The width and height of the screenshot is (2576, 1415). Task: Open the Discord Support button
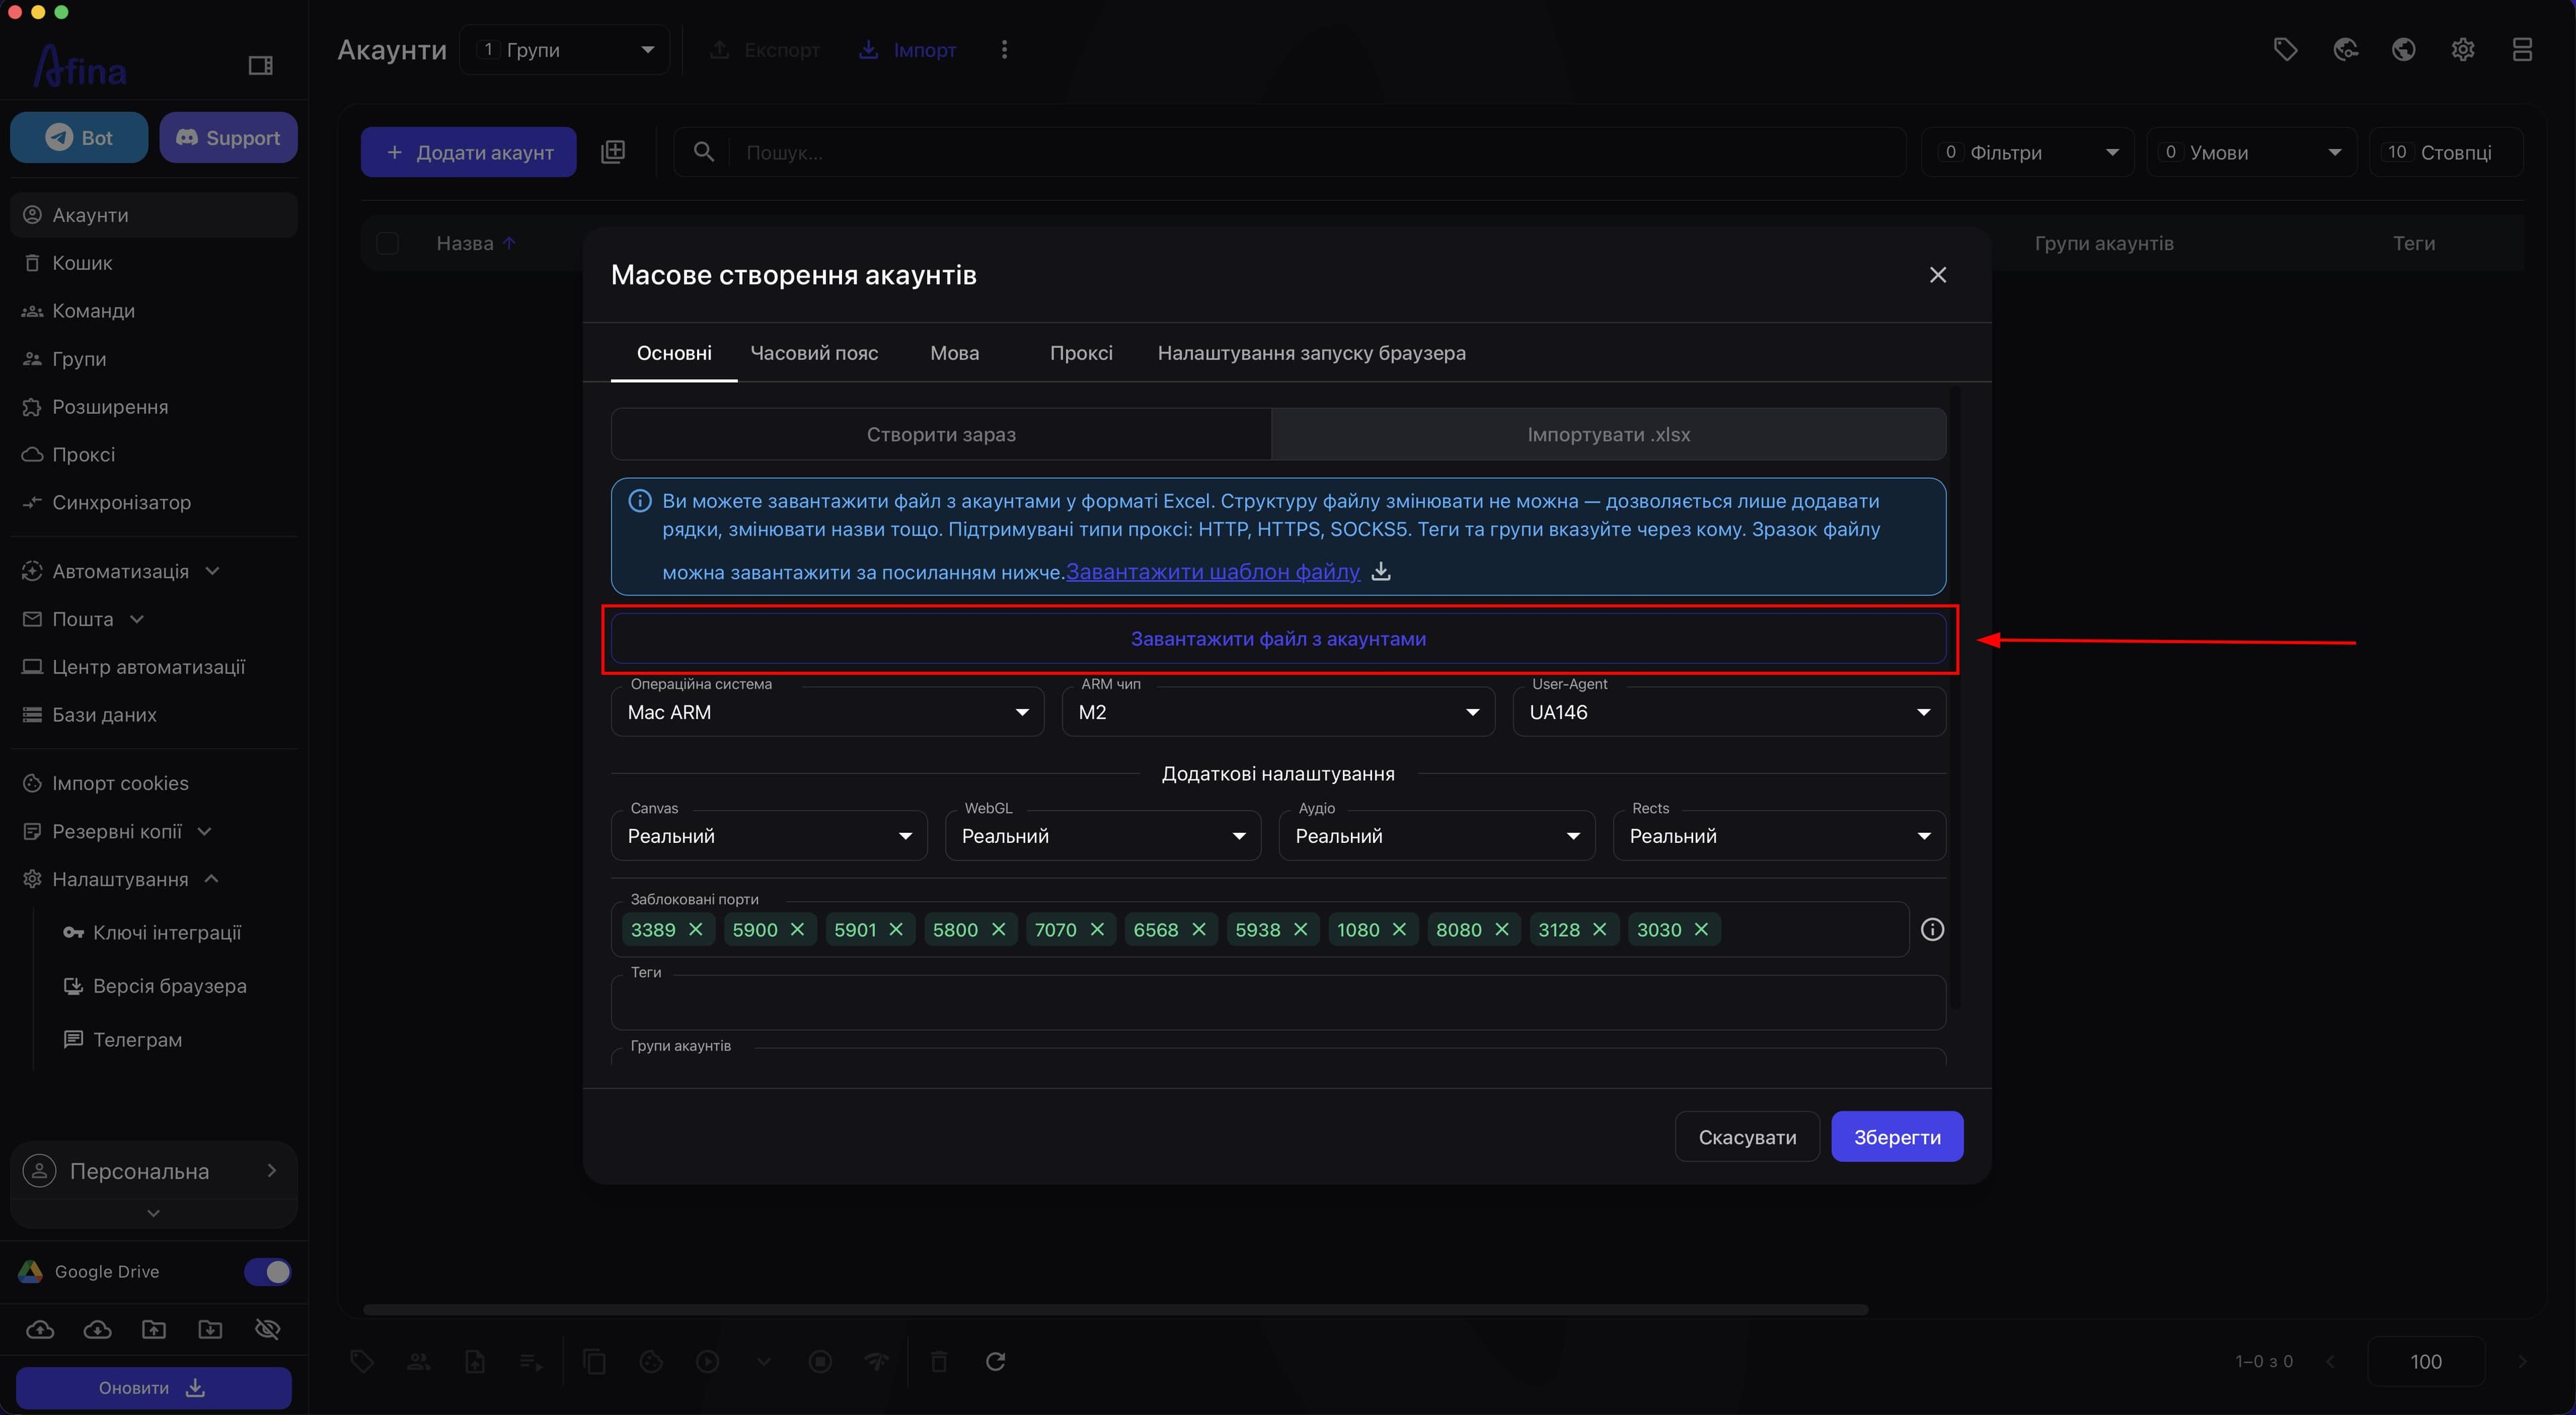click(x=228, y=138)
